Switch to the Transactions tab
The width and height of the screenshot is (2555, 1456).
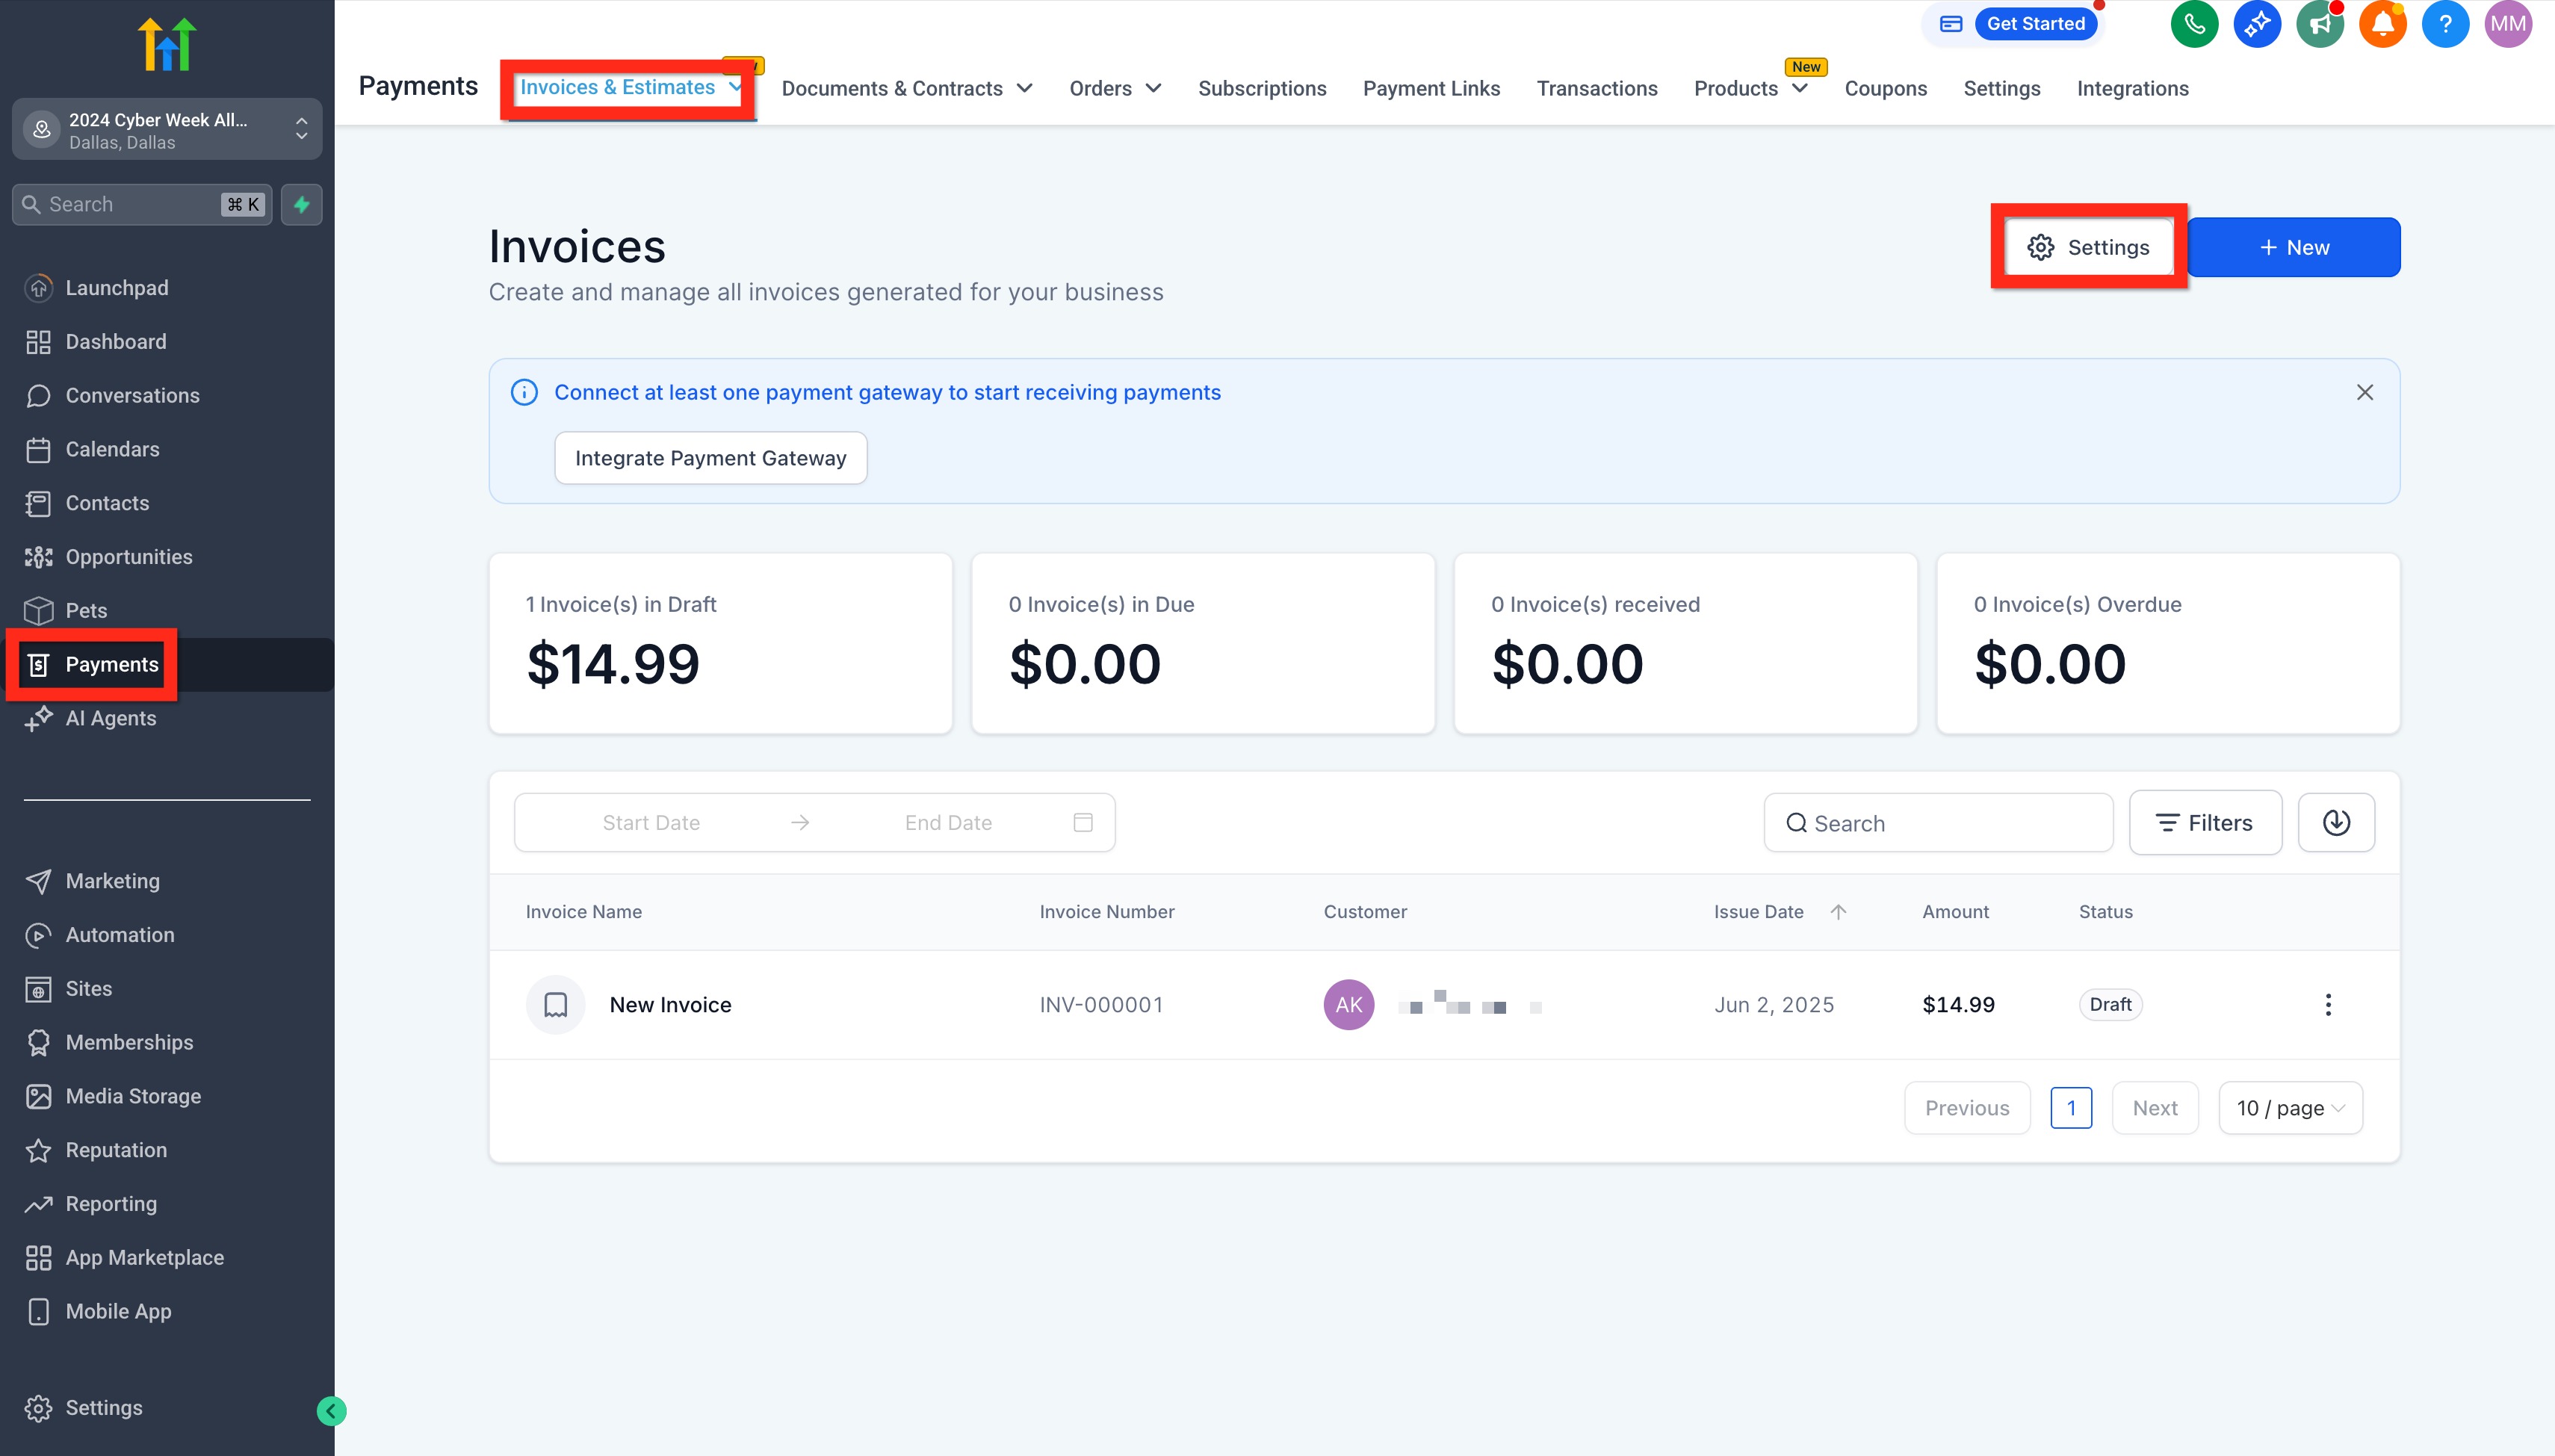point(1596,88)
